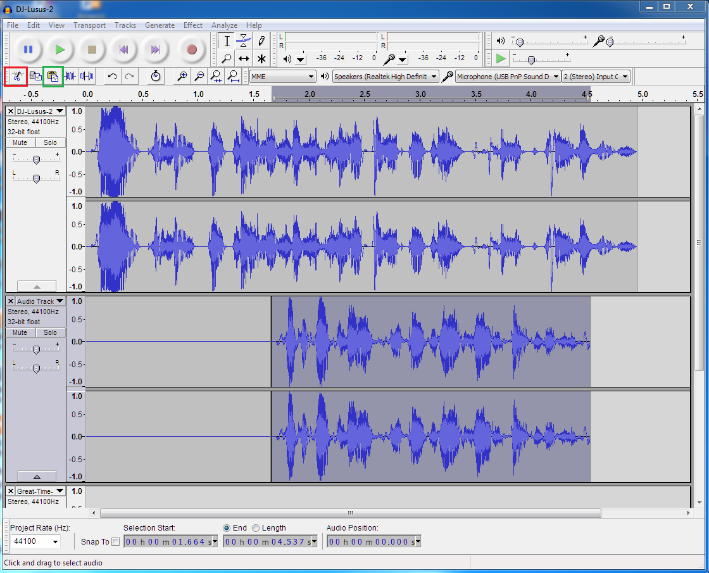Screen dimensions: 709x573
Task: Select the Multi-Tool mode
Action: [x=261, y=58]
